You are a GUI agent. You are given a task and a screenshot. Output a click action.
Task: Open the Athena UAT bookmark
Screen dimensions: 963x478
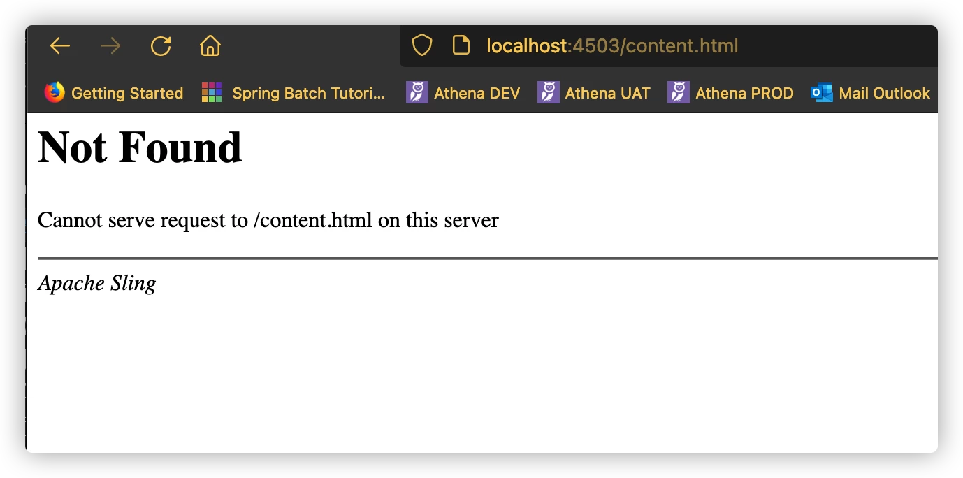click(594, 93)
